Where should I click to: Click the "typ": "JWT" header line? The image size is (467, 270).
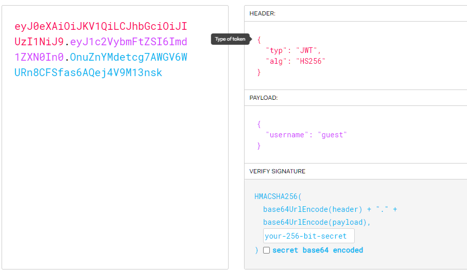pyautogui.click(x=293, y=50)
